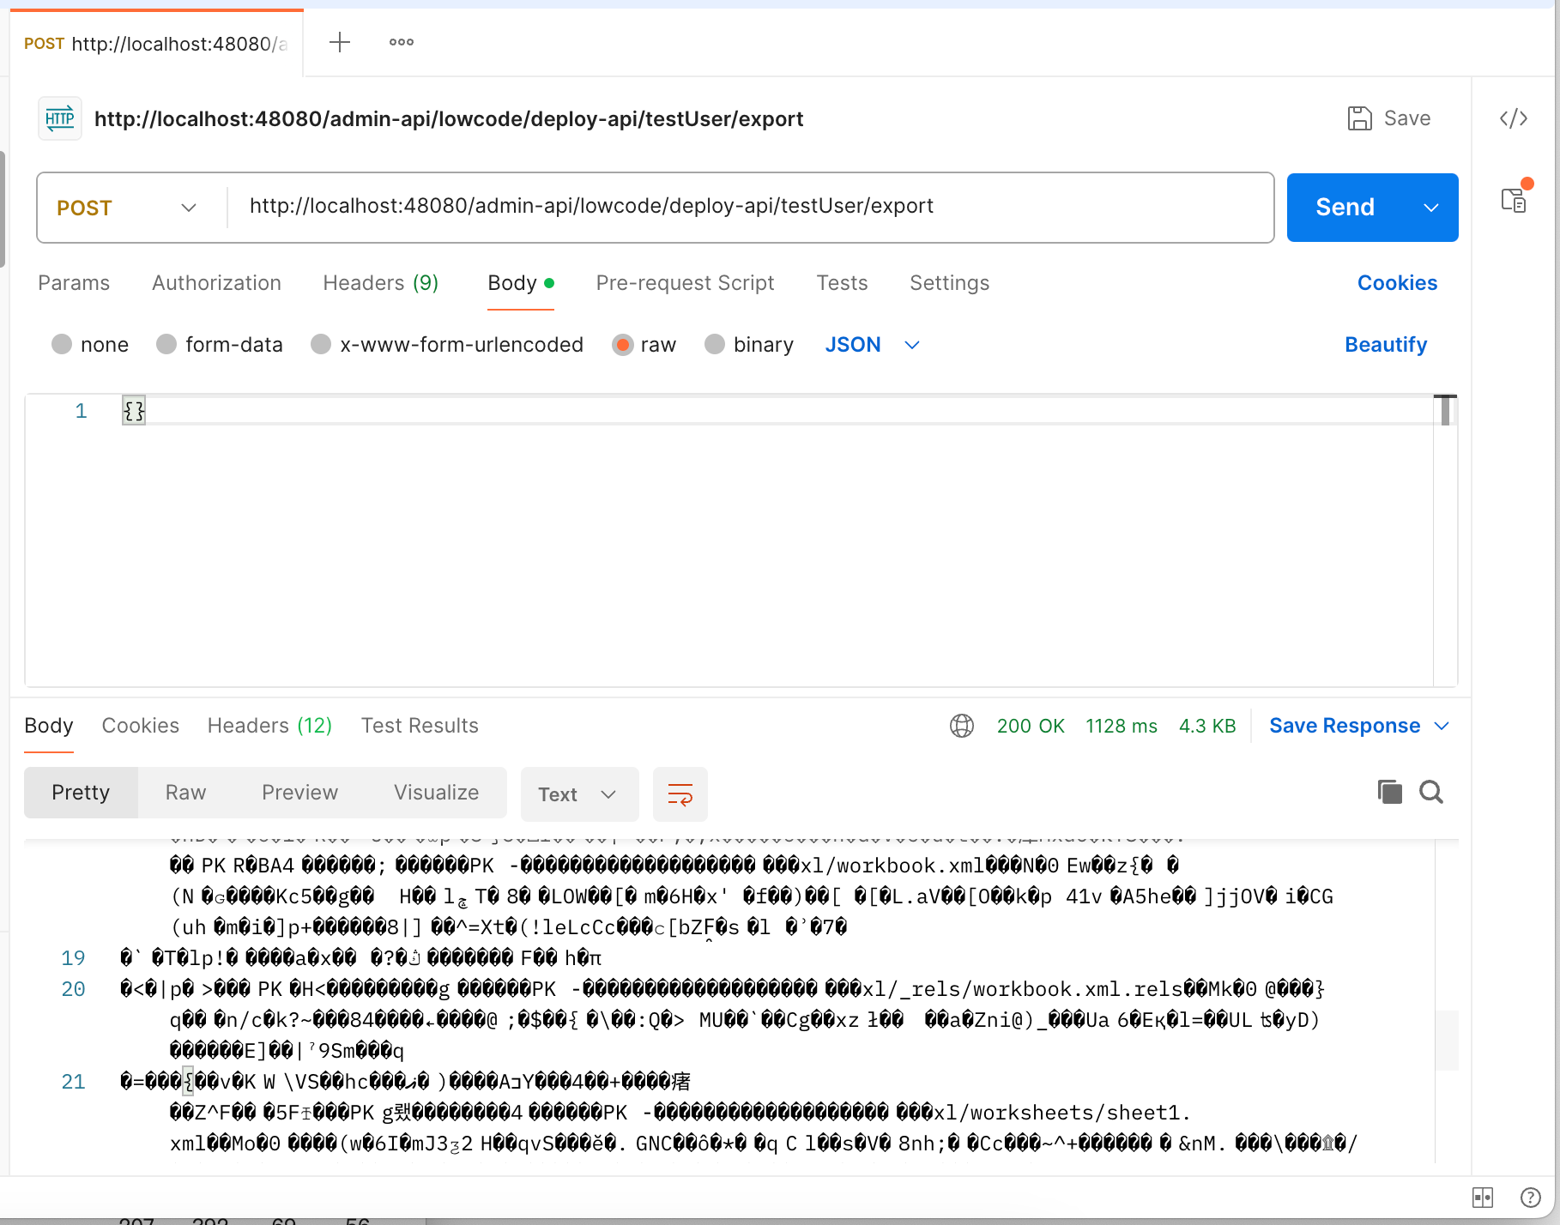Toggle line wrap in response viewer
This screenshot has width=1560, height=1225.
680,794
